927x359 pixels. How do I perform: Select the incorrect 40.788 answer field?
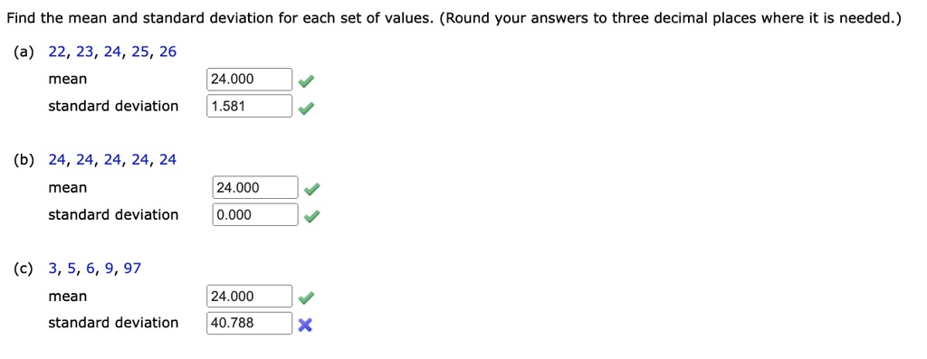250,323
